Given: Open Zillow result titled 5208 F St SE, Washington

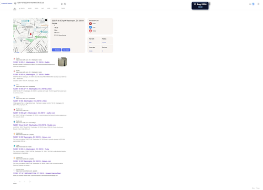Looking at the screenshot, I should click(30, 101).
